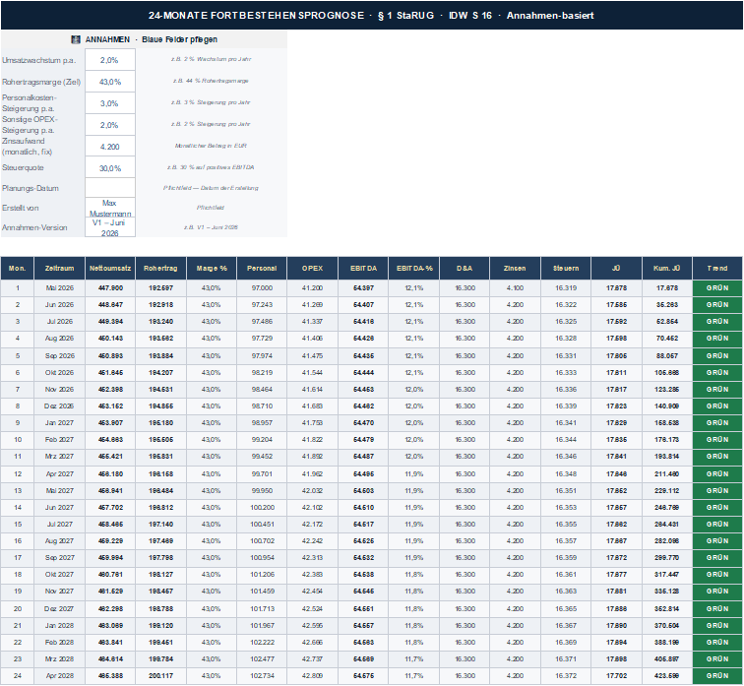Click the month number 12 cell
Viewport: 744px width, 686px height.
pos(18,474)
